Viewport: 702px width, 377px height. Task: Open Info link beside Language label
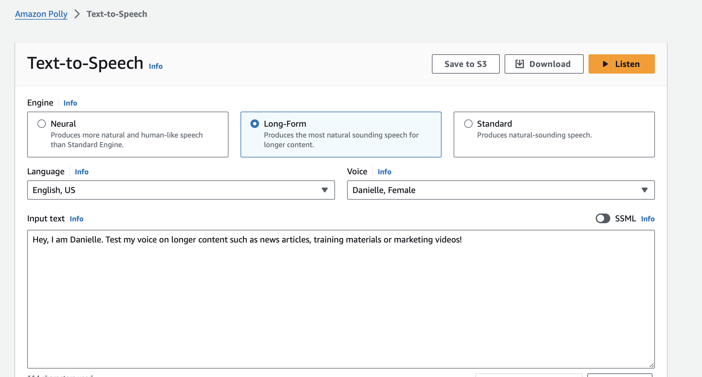tap(81, 172)
